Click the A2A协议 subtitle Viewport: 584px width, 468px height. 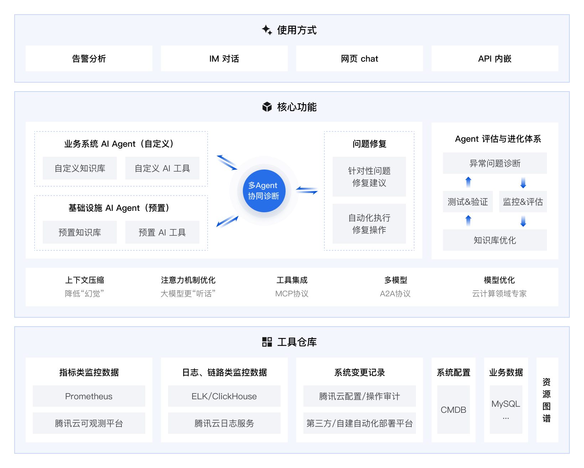pyautogui.click(x=395, y=293)
